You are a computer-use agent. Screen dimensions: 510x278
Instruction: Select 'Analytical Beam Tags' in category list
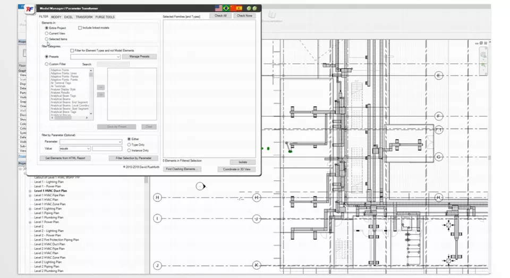[x=63, y=96]
